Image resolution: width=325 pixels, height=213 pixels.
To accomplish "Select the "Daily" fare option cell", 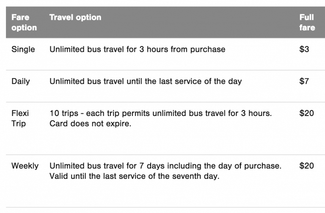I will point(21,81).
